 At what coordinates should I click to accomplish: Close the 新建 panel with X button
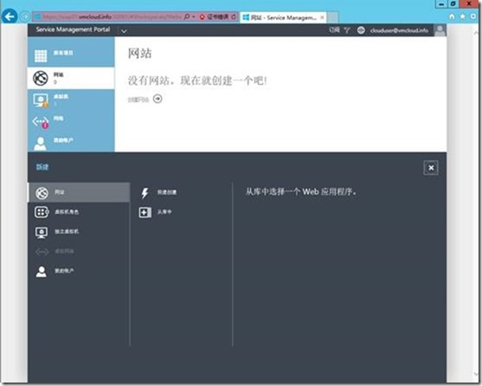click(x=431, y=168)
